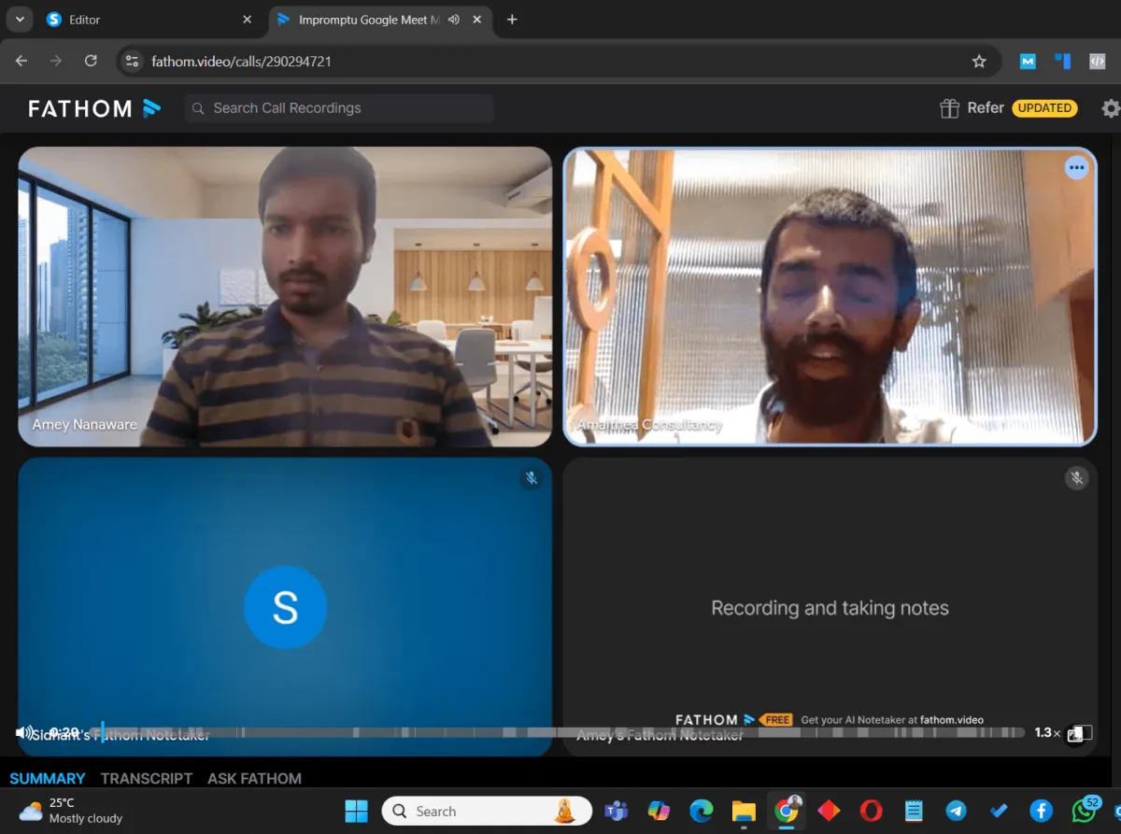The image size is (1121, 834).
Task: Go back to previous page
Action: 21,61
